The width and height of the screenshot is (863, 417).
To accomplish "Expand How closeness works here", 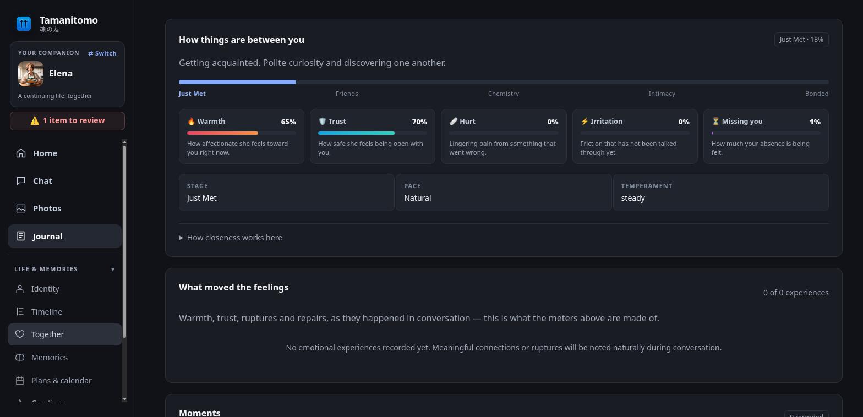I will [x=231, y=238].
